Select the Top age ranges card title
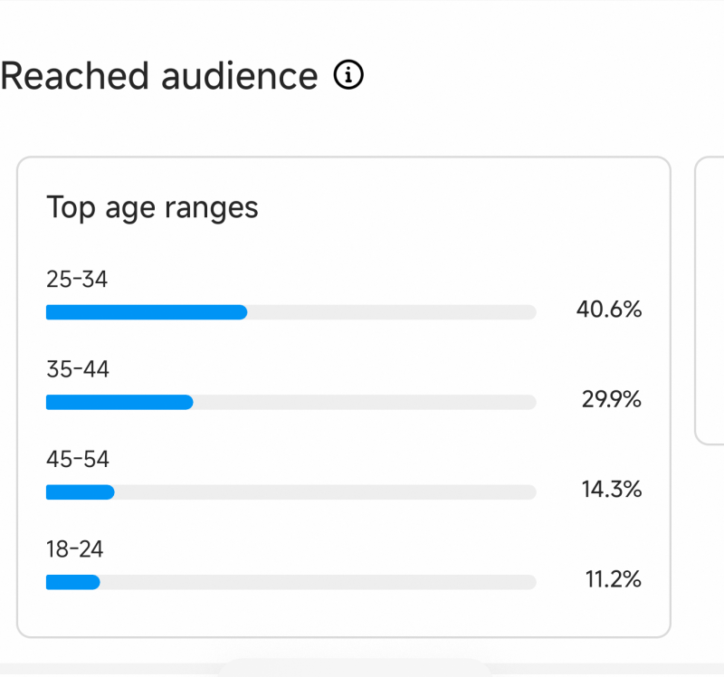 (152, 207)
